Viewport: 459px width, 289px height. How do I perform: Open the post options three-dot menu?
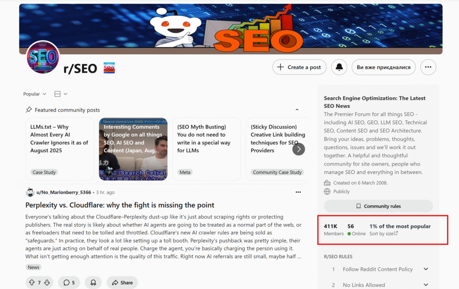[x=298, y=192]
